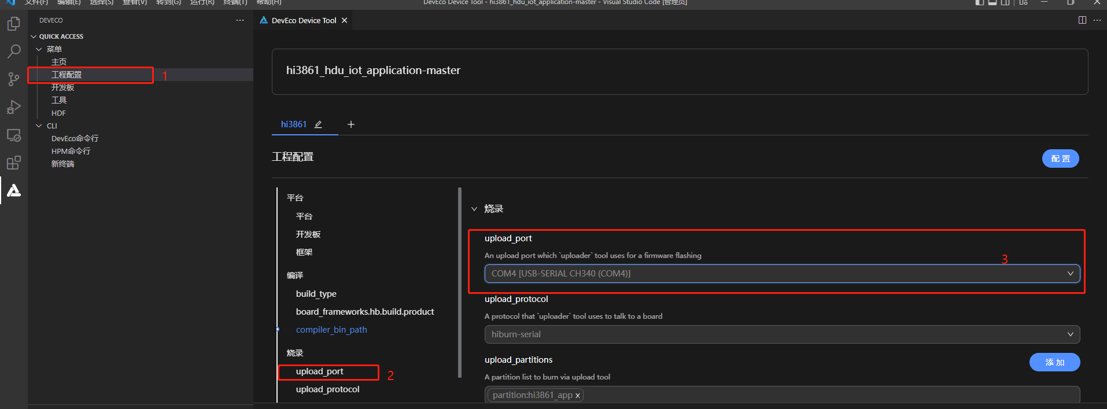Screen dimensions: 1107x409
Task: Open the 终端(T) menu
Action: point(235,2)
